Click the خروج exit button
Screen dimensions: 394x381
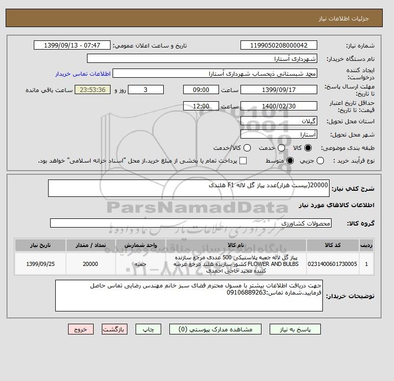tap(81, 329)
